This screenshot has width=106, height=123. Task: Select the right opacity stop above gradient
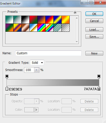(99, 77)
